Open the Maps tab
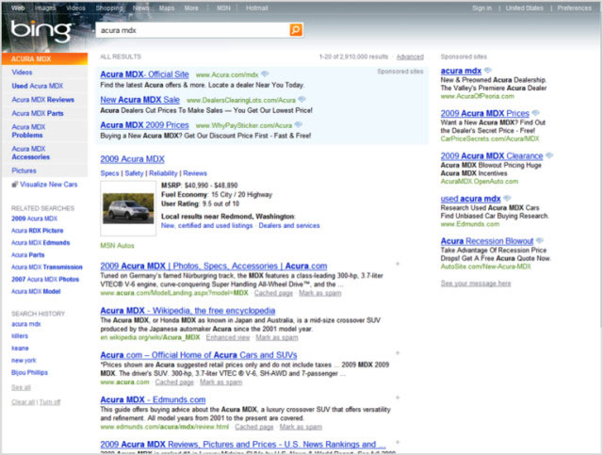The image size is (603, 455). [167, 8]
